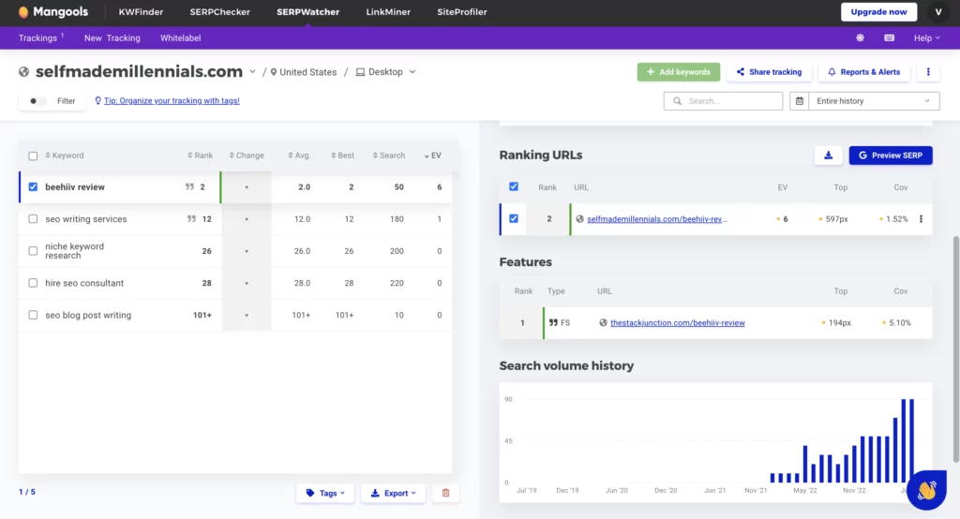Open the chat widget waving hand icon
The height and width of the screenshot is (519, 960).
[x=926, y=490]
